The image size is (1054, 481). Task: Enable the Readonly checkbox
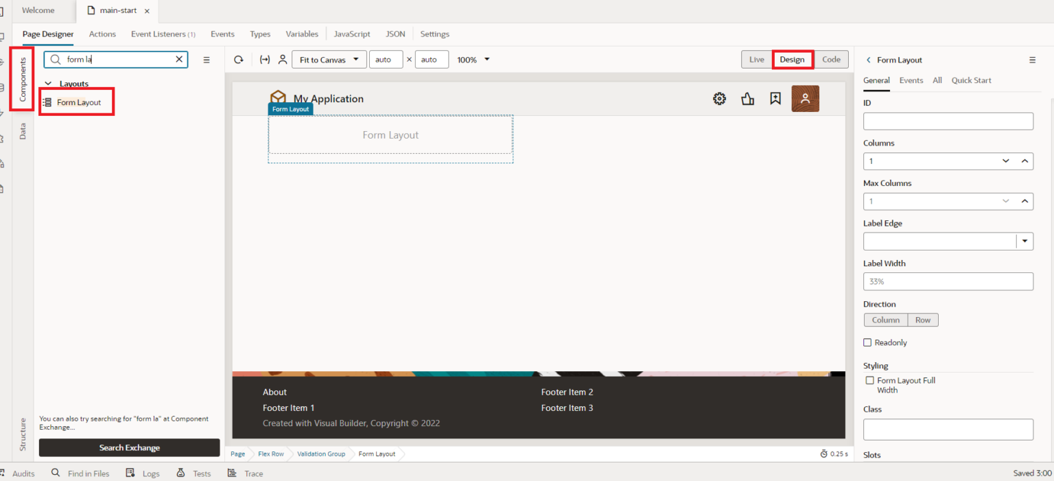[x=869, y=342]
